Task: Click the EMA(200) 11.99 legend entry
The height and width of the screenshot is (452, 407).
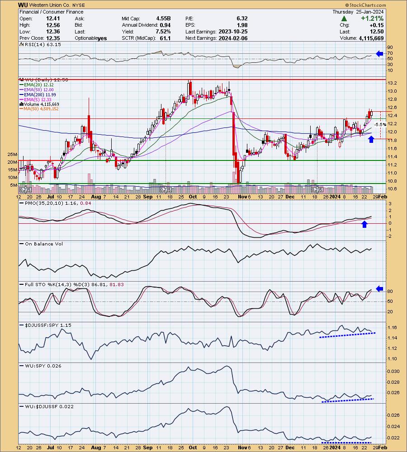Action: pyautogui.click(x=38, y=94)
